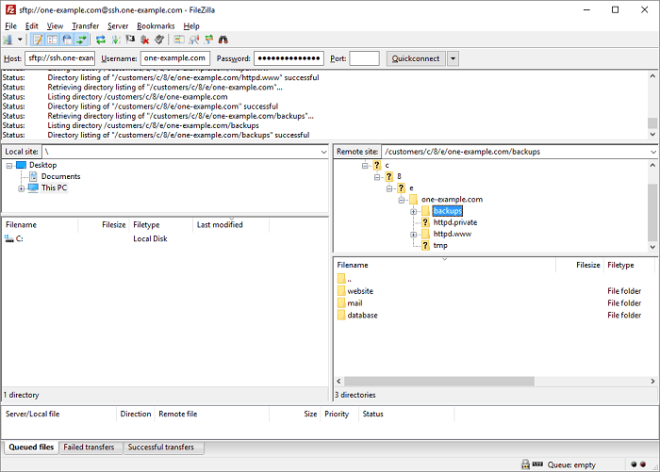Select tmp folder in remote tree

pyautogui.click(x=440, y=246)
